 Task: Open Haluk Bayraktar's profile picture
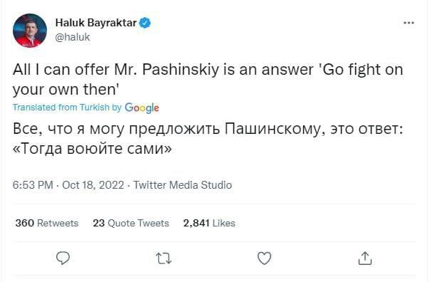[30, 31]
